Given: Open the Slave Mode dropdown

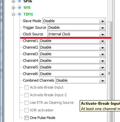Looking at the screenshot, I should pyautogui.click(x=74, y=21).
